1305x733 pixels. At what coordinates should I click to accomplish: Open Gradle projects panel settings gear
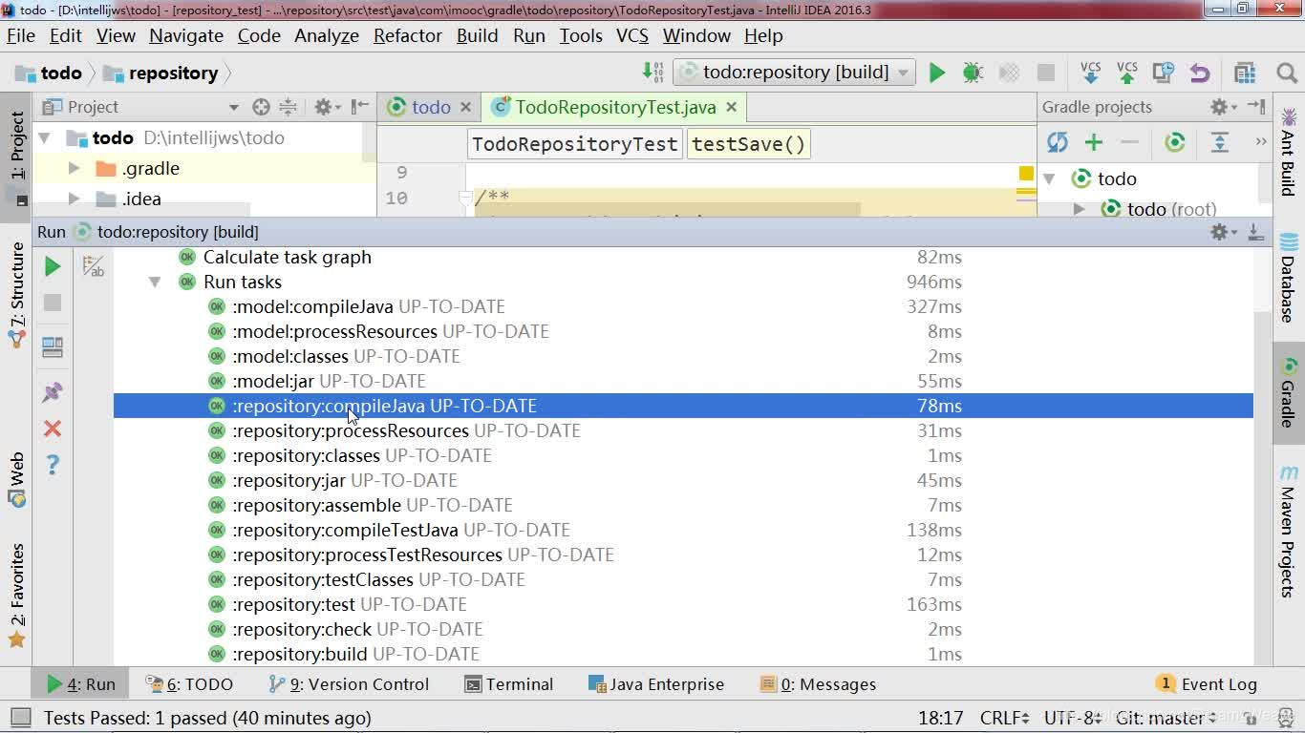click(1223, 107)
